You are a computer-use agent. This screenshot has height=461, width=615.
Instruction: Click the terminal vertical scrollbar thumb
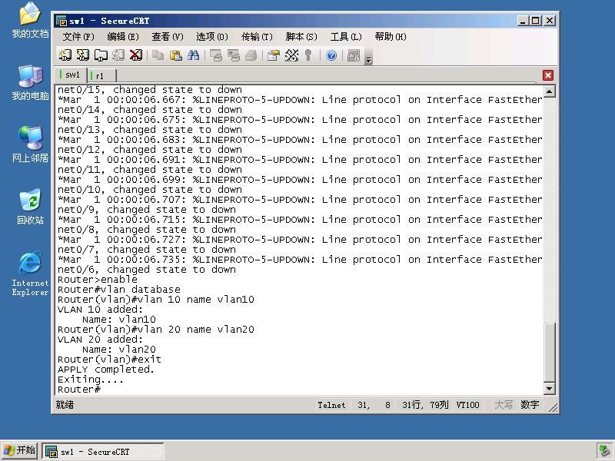(549, 353)
